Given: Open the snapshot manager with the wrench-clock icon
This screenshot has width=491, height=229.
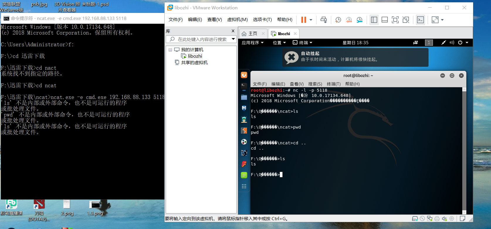Looking at the screenshot, I should (359, 20).
